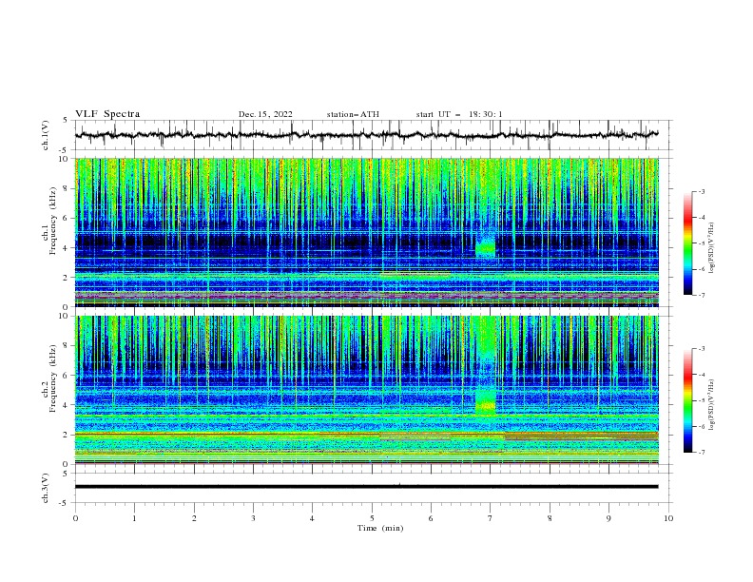Click the "0" tick on the time axis
753x582 pixels.
click(x=75, y=518)
